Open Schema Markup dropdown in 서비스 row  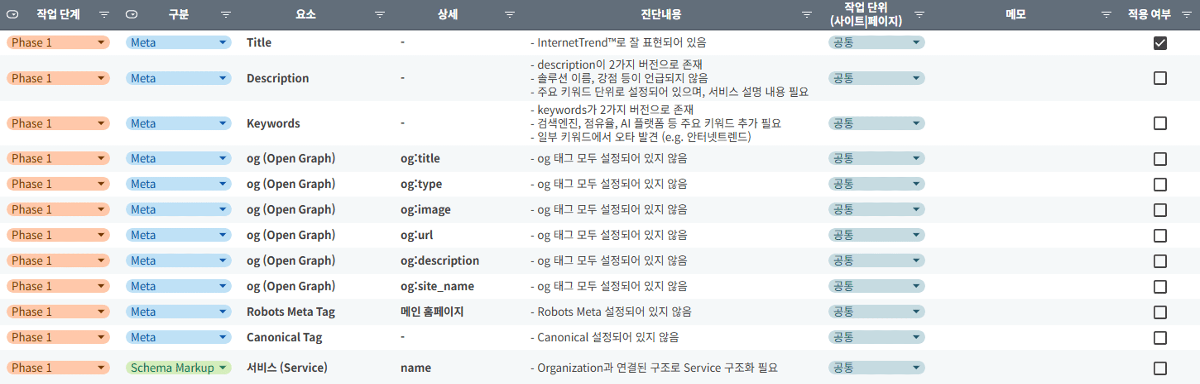(x=223, y=368)
